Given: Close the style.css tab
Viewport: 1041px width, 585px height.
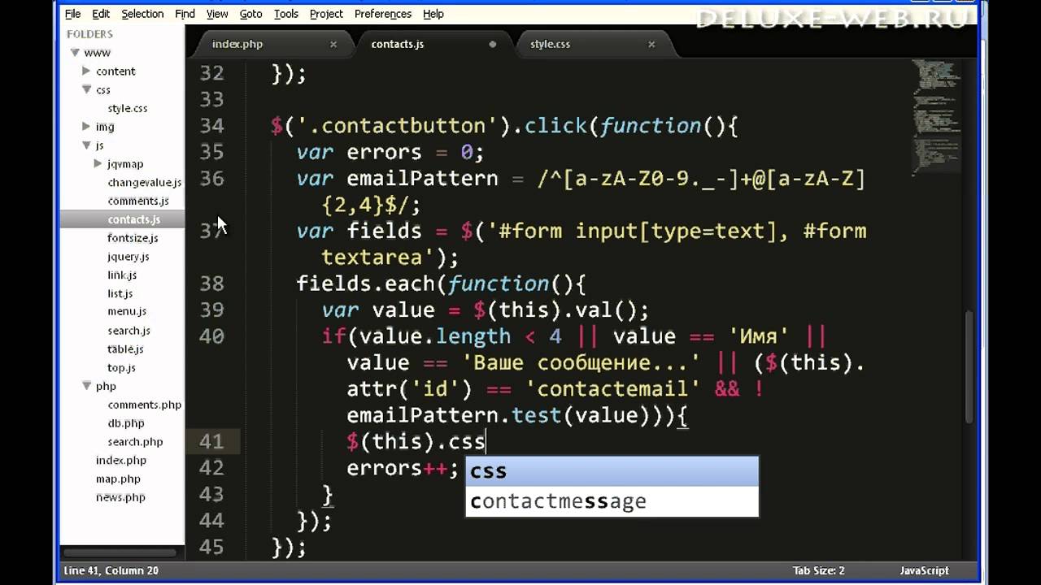Looking at the screenshot, I should 651,45.
